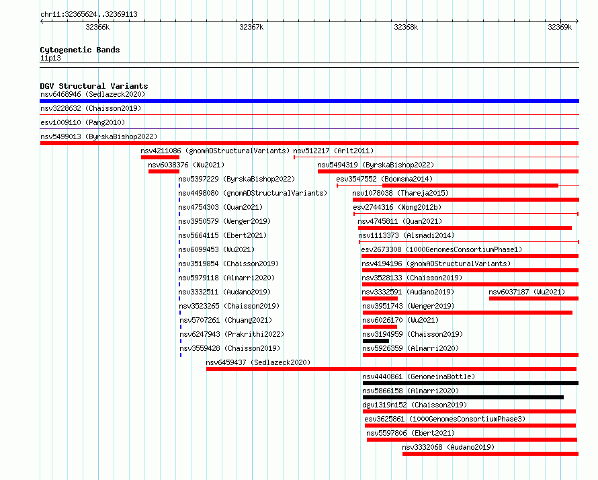Click the 32369k ruler tick label
This screenshot has height=480, width=598.
point(560,27)
